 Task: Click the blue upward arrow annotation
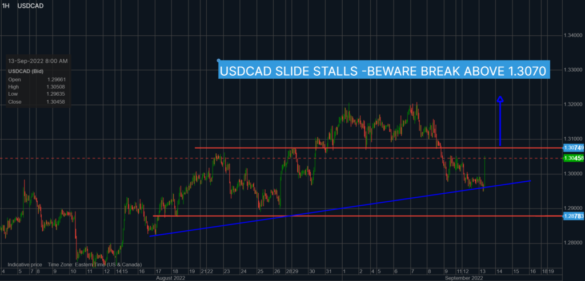(500, 120)
